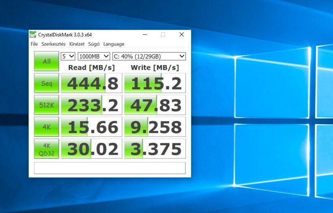Open the Language menu

click(114, 44)
